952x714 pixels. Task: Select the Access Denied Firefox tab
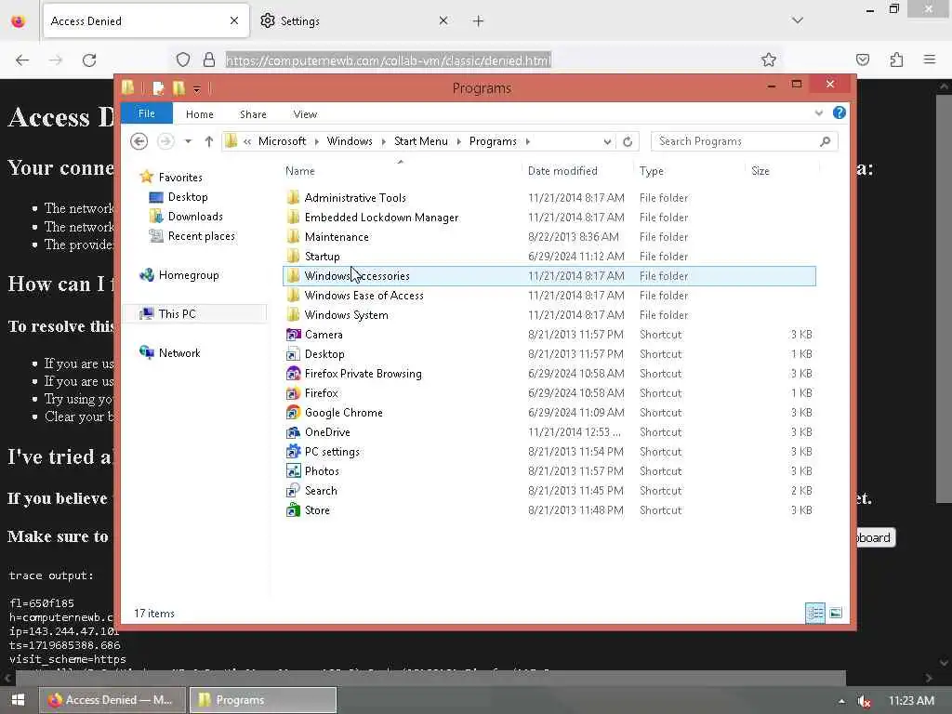click(146, 21)
